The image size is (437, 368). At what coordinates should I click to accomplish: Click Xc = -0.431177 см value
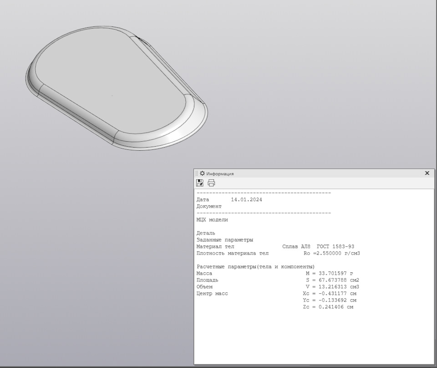click(330, 294)
